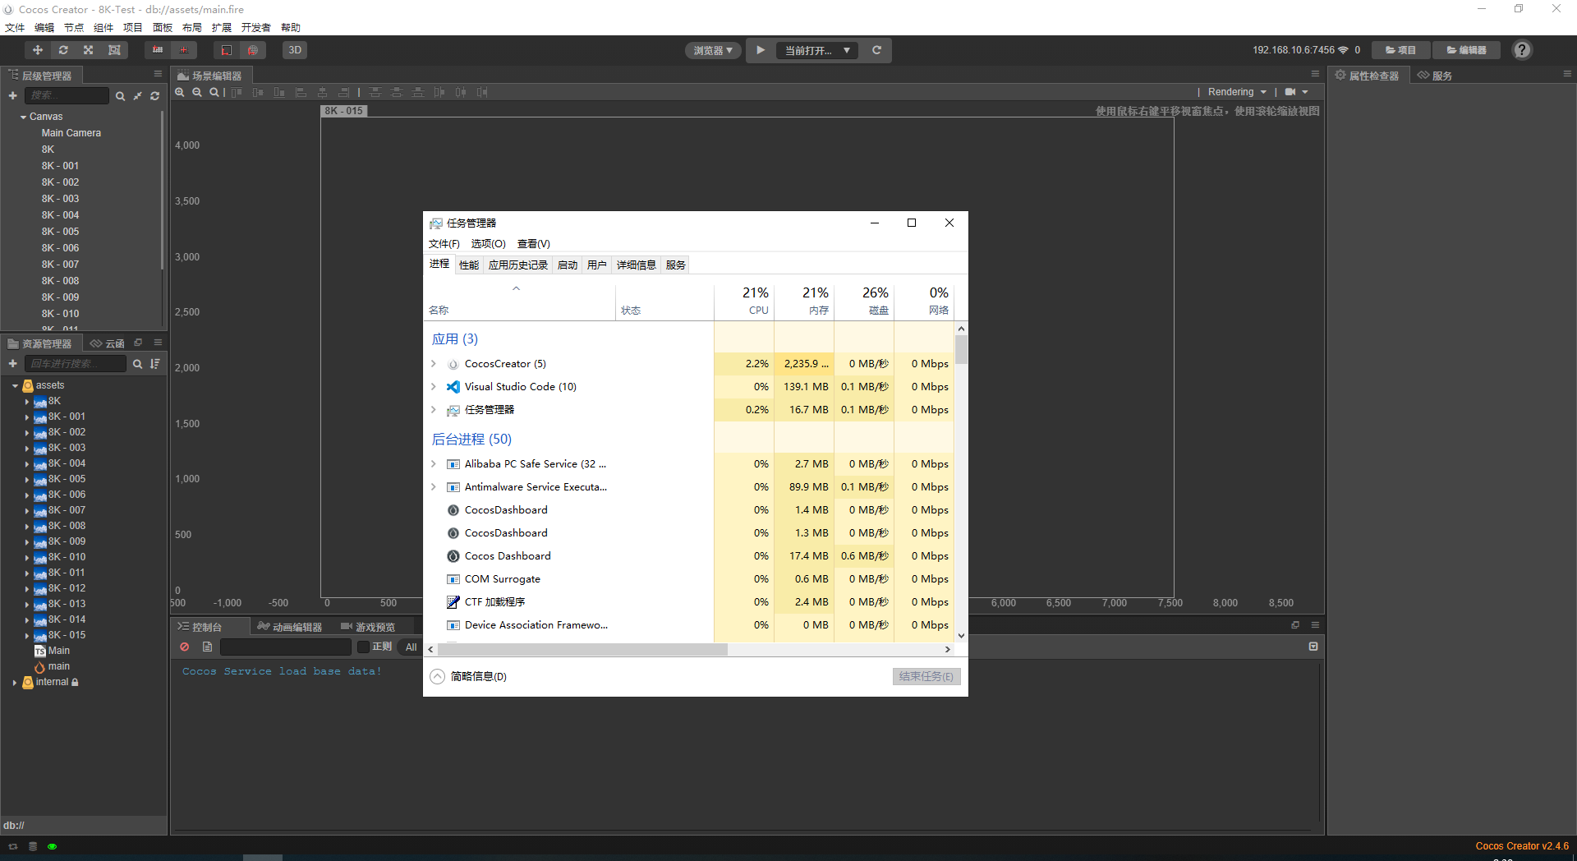Click the assets panel search icon
This screenshot has width=1577, height=861.
tap(137, 364)
